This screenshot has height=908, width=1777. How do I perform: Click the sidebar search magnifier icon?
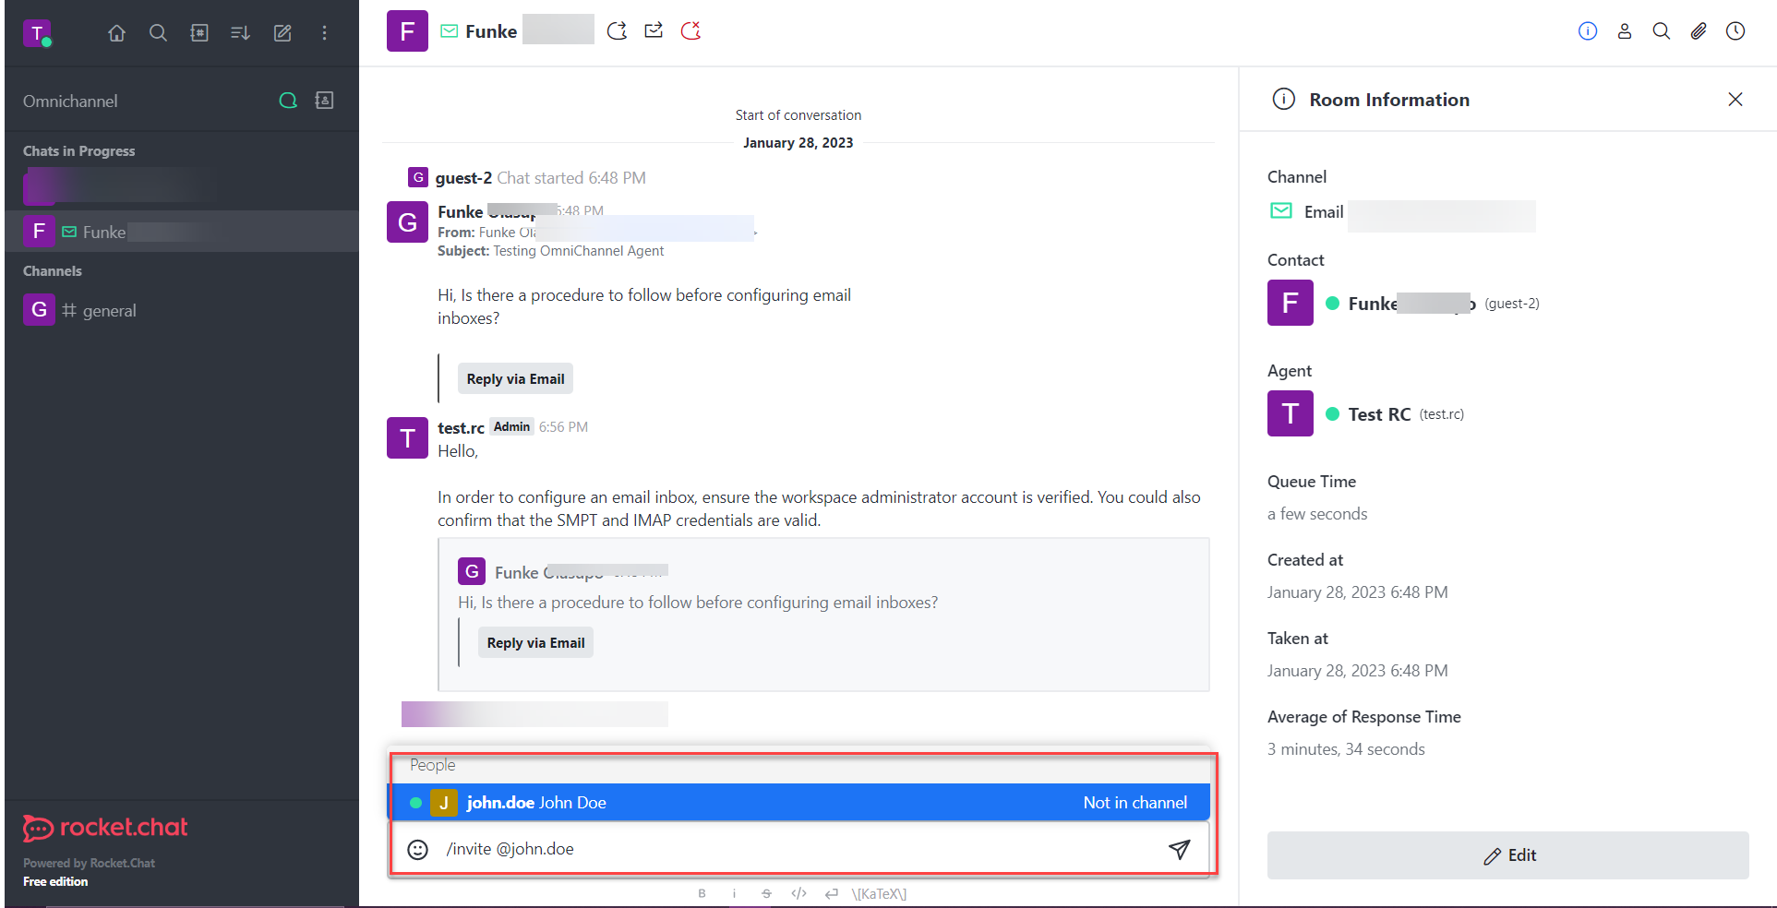158,33
